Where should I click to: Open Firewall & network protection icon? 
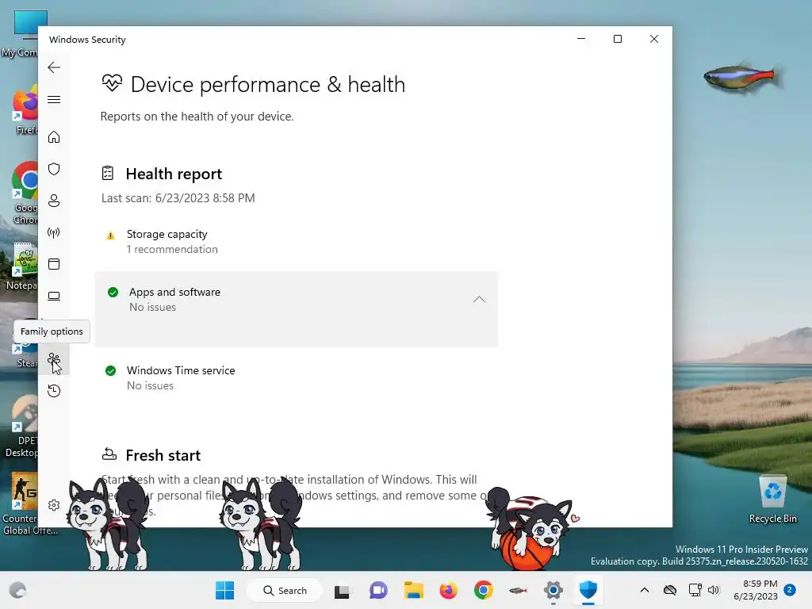pyautogui.click(x=54, y=232)
